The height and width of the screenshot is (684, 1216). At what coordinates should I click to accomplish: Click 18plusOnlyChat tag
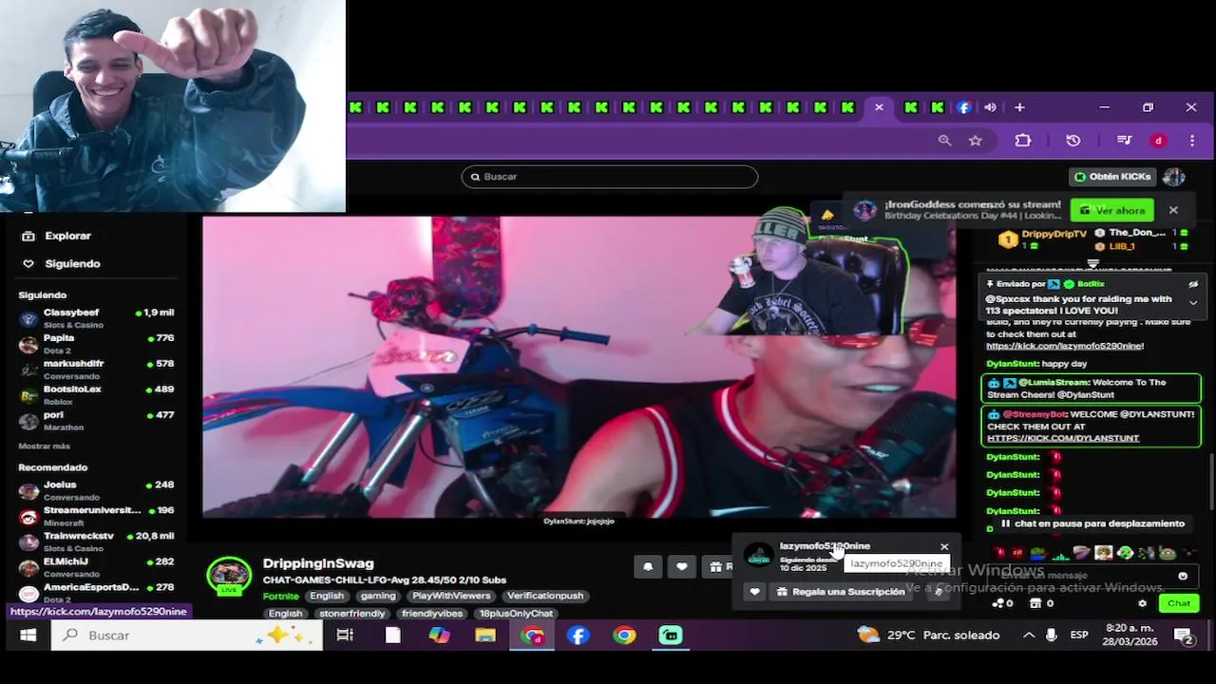pos(516,614)
